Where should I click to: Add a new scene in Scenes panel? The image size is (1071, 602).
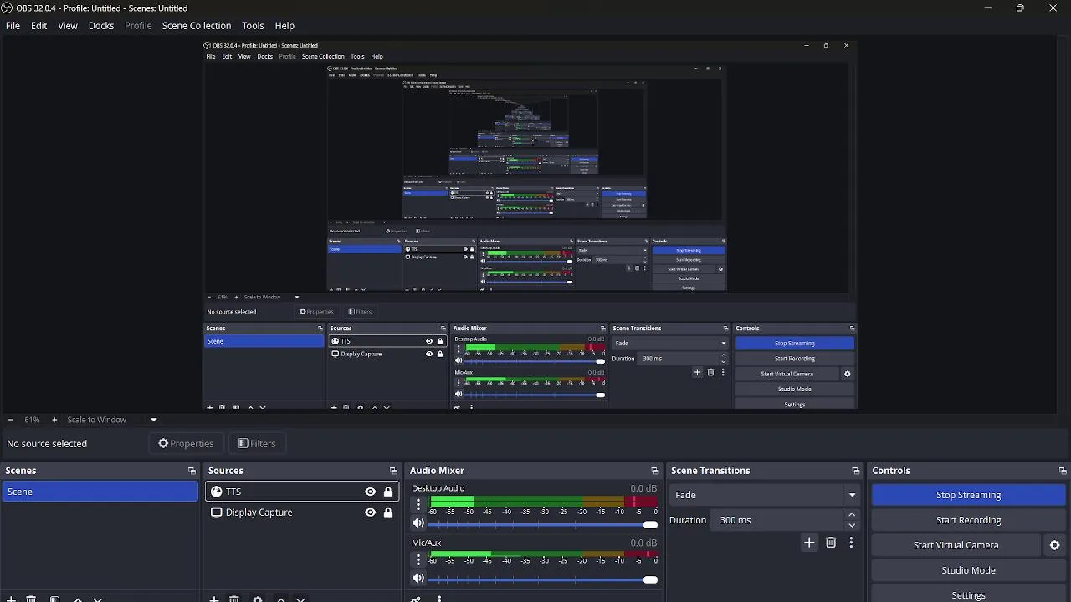pos(11,599)
